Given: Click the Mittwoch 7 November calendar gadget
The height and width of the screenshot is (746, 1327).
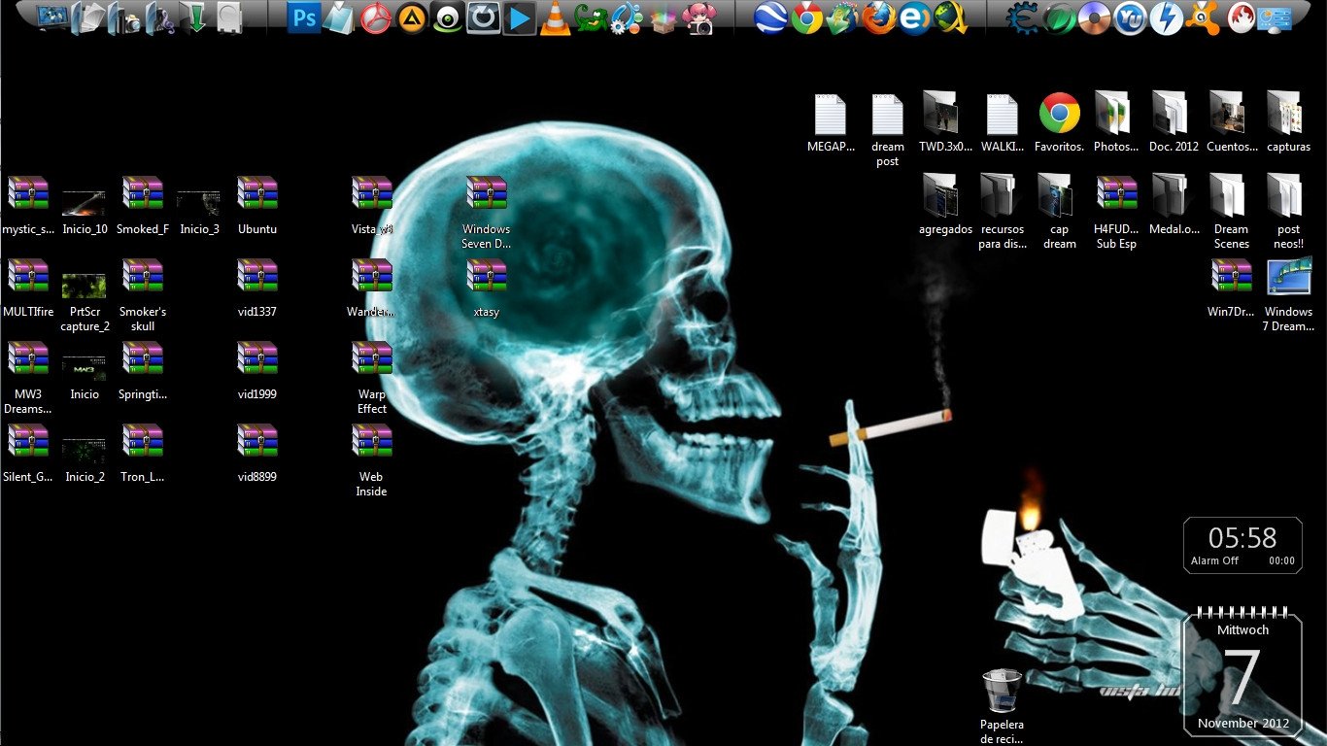Looking at the screenshot, I should pyautogui.click(x=1242, y=673).
